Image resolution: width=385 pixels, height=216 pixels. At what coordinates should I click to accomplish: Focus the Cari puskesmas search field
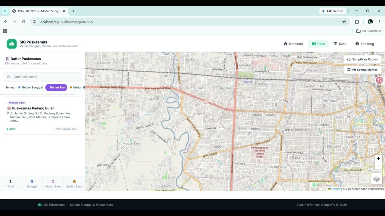(x=42, y=77)
